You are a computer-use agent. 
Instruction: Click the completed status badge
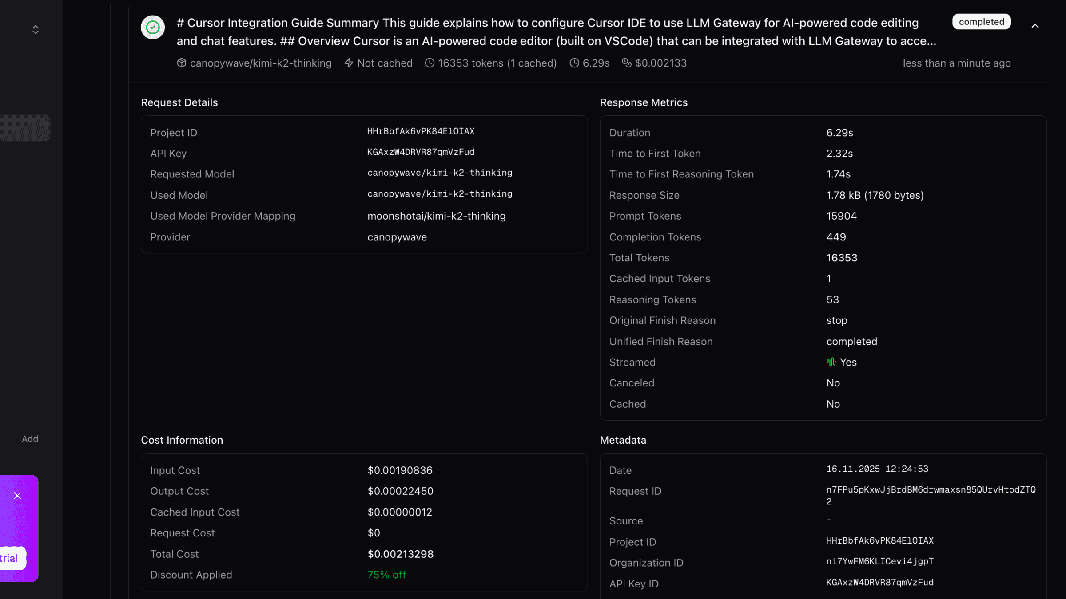coord(981,22)
